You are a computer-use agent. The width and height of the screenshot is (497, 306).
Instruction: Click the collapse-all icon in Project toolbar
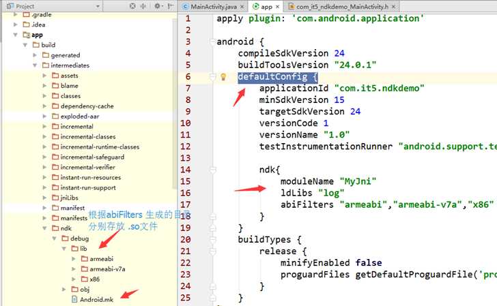(143, 6)
